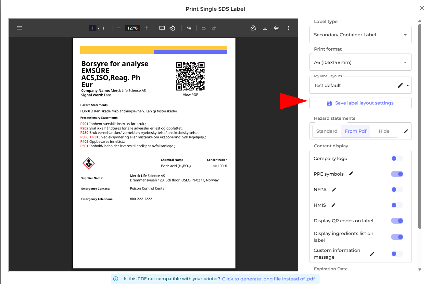Click the generate .png file link
430x284 pixels.
pos(268,279)
